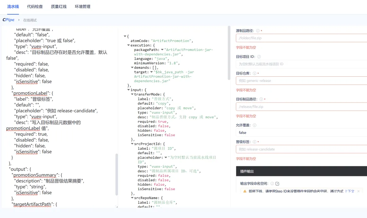
Task: Click the language value "java" in the tree
Action: [x=160, y=59]
